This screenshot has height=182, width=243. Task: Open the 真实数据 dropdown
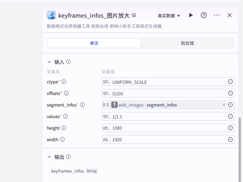pyautogui.click(x=169, y=16)
